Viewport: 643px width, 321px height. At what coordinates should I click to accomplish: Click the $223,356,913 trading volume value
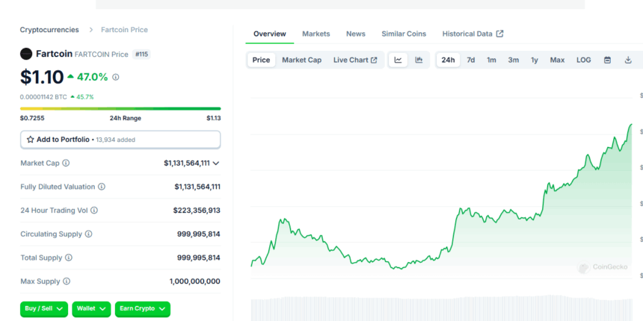point(197,211)
